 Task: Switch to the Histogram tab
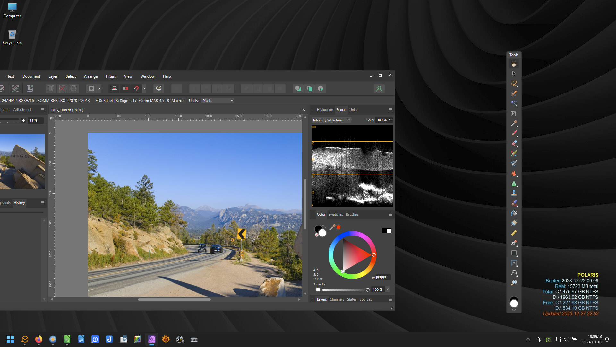click(x=325, y=110)
